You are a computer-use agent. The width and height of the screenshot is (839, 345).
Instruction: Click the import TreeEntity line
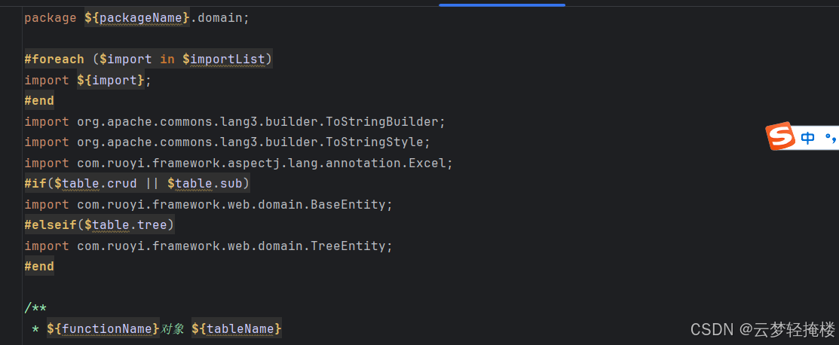(209, 246)
